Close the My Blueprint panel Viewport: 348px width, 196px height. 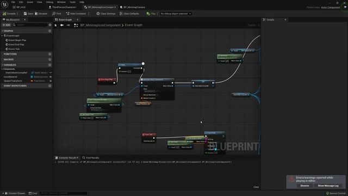pyautogui.click(x=24, y=20)
